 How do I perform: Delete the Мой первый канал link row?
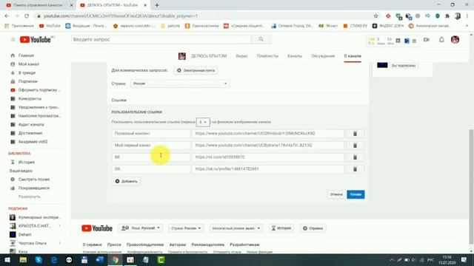pos(355,146)
